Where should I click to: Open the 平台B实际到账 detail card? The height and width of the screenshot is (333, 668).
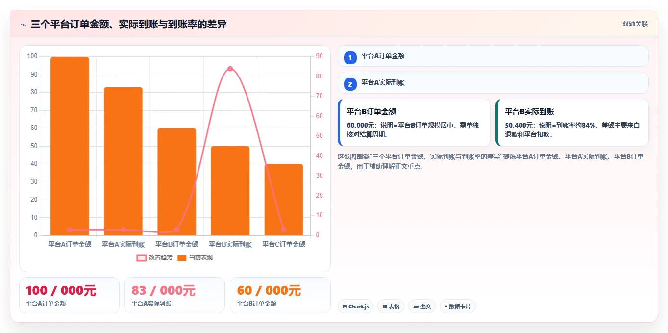coord(572,123)
